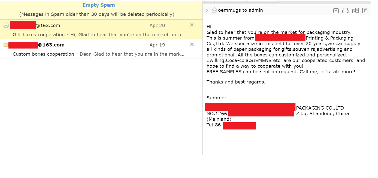The image size is (378, 178).
Task: Select the Apr 20 date on the first message
Action: tap(157, 26)
